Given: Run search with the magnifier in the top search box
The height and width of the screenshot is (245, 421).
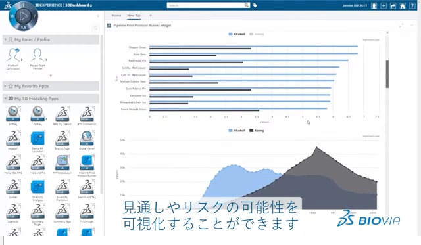Looking at the screenshot, I should pyautogui.click(x=246, y=5).
